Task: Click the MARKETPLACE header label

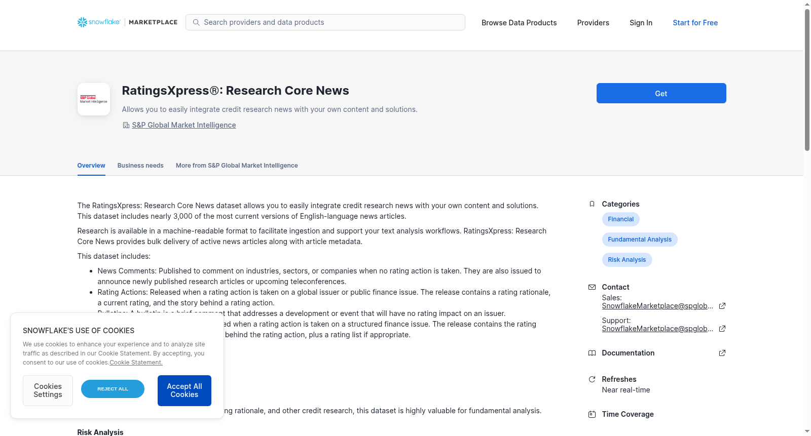Action: pyautogui.click(x=153, y=22)
